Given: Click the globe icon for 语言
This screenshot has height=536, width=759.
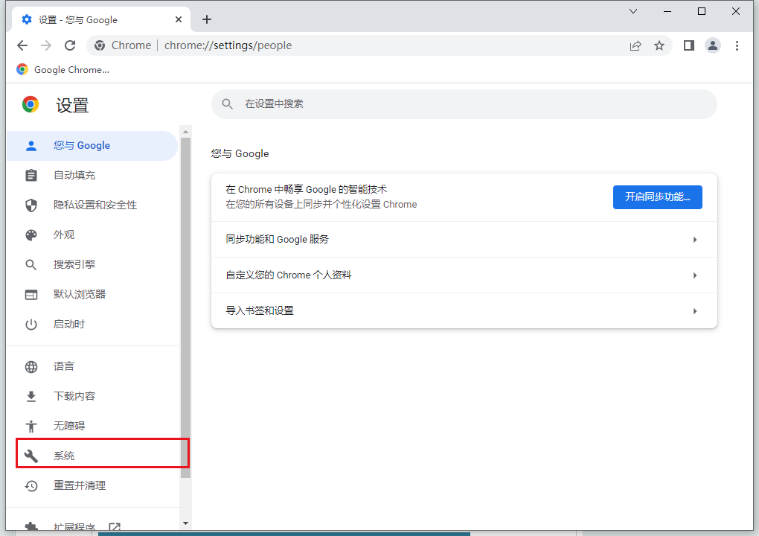Looking at the screenshot, I should tap(31, 367).
